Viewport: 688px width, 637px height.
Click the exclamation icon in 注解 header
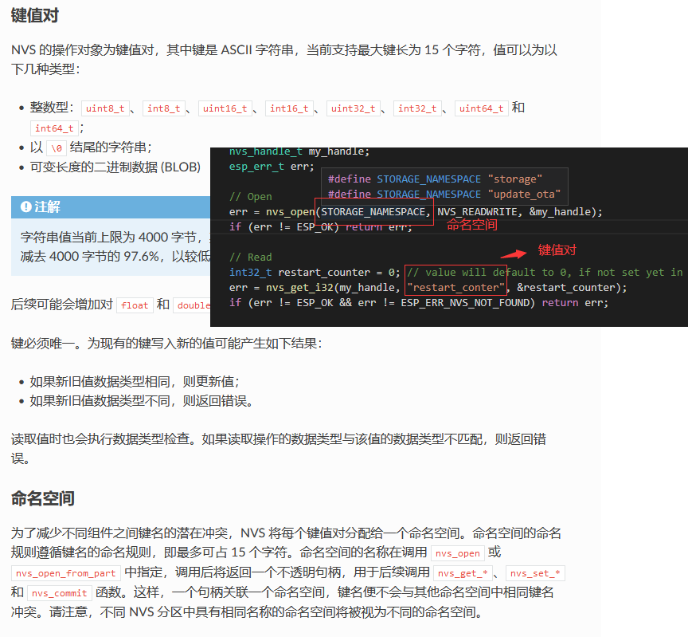(x=26, y=206)
